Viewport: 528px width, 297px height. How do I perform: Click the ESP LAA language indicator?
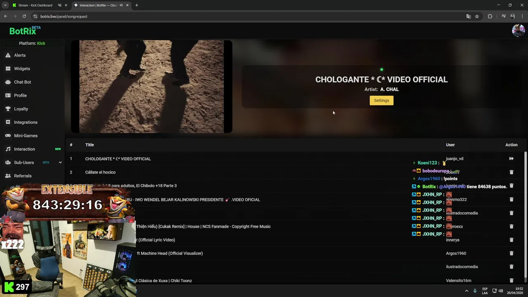(485, 291)
